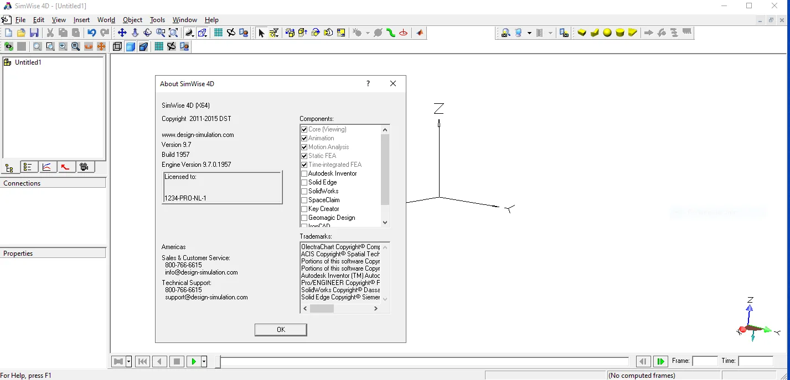Open dropdown next to monitor icon
This screenshot has height=380, width=790.
(529, 33)
